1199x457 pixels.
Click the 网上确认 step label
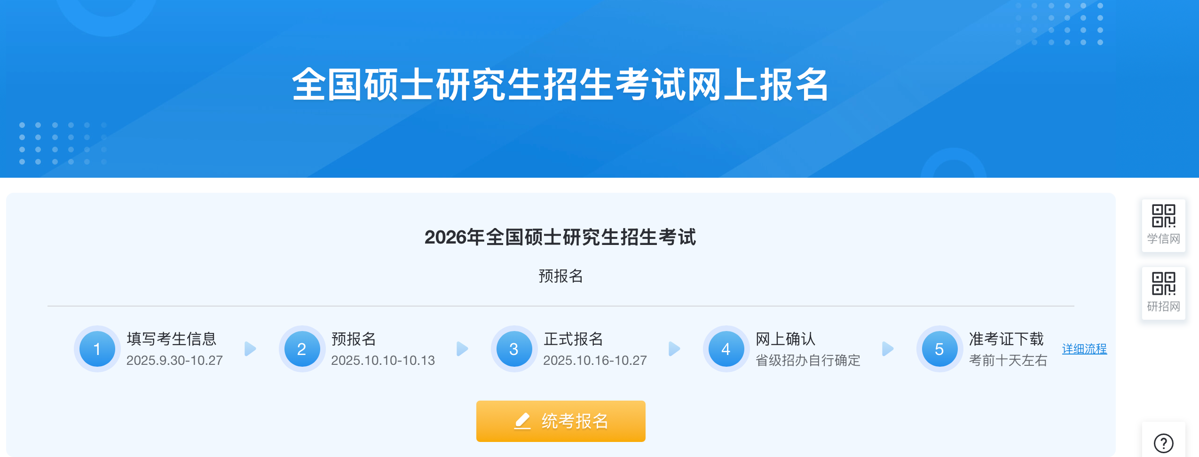[x=785, y=339]
